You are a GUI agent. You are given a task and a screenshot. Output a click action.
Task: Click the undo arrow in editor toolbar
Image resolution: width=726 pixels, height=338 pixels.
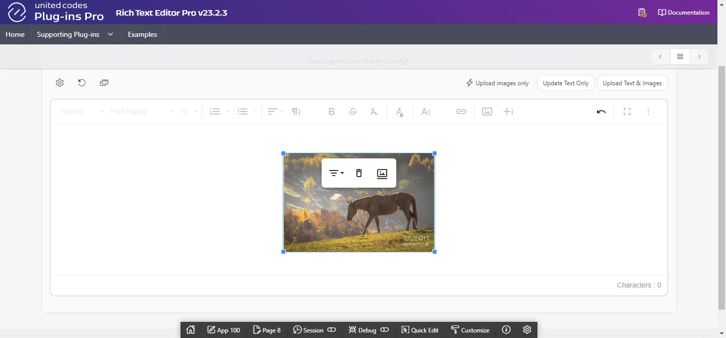601,111
